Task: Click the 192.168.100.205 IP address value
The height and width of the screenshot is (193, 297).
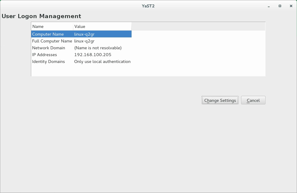Action: 92,55
